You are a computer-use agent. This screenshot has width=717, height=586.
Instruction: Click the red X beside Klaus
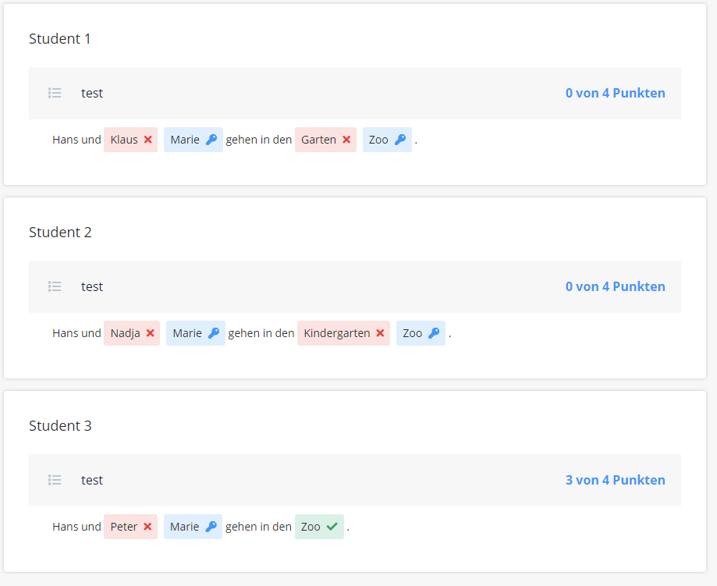point(147,140)
